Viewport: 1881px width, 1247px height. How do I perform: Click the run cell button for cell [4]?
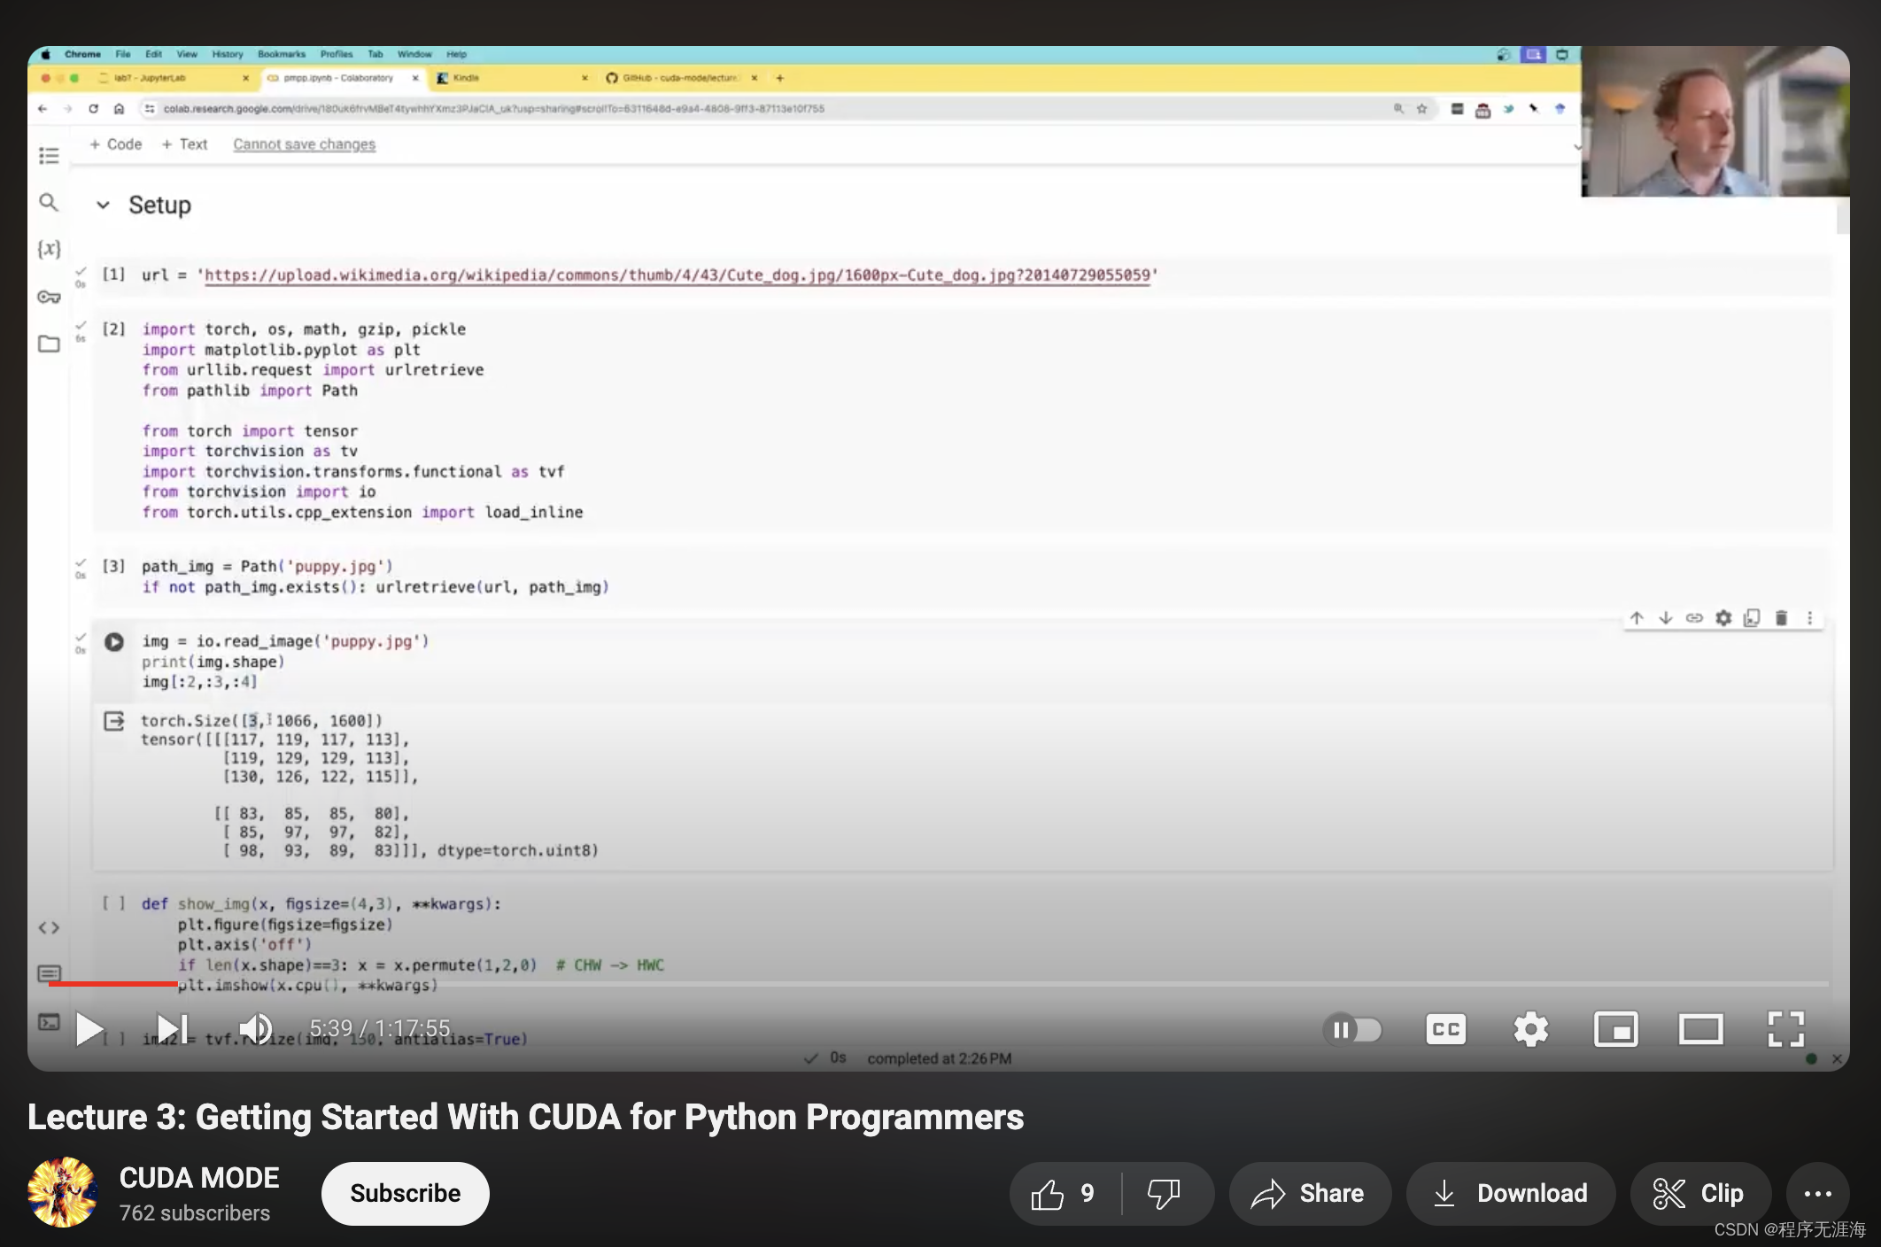coord(112,640)
